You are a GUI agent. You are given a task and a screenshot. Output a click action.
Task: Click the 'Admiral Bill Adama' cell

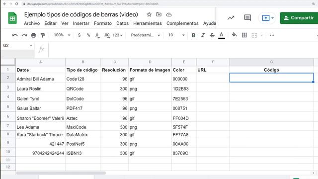click(x=40, y=78)
